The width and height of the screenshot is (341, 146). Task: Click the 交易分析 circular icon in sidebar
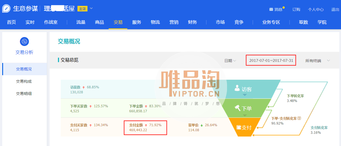pos(24,42)
